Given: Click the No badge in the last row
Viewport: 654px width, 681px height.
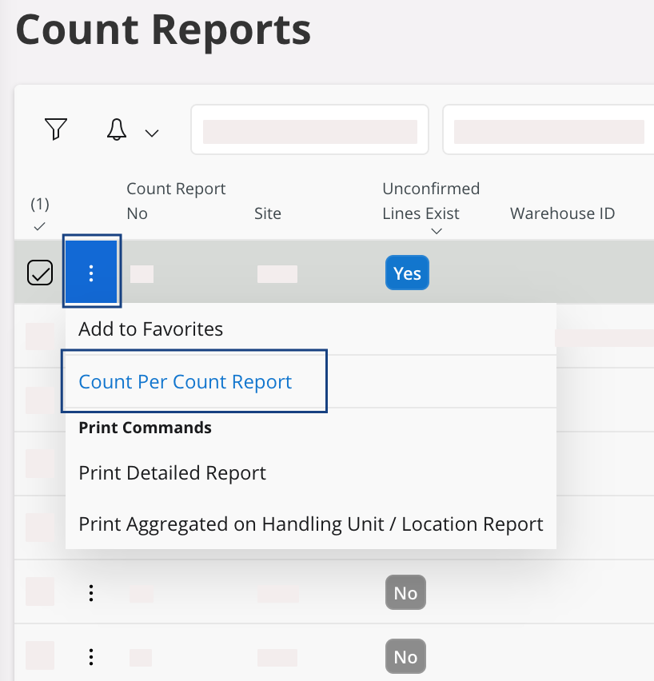Looking at the screenshot, I should 405,657.
